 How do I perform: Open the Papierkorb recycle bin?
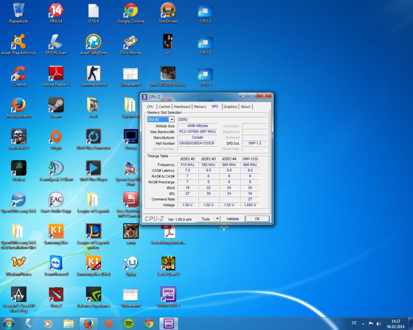point(19,11)
